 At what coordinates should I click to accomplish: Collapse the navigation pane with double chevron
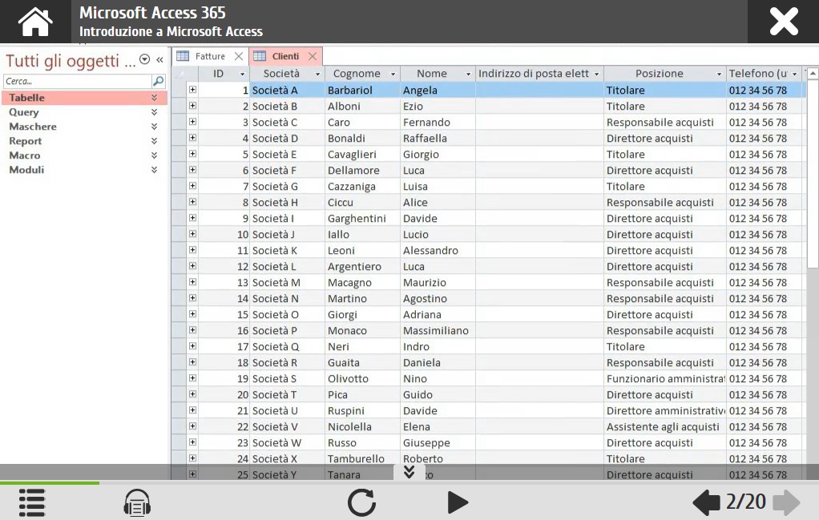click(159, 60)
